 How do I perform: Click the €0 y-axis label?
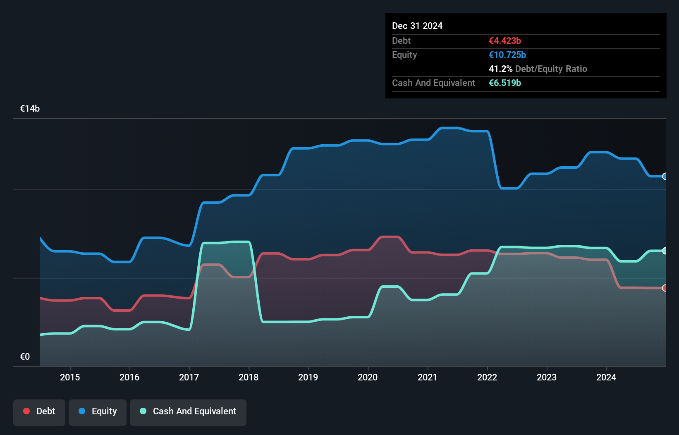click(25, 357)
